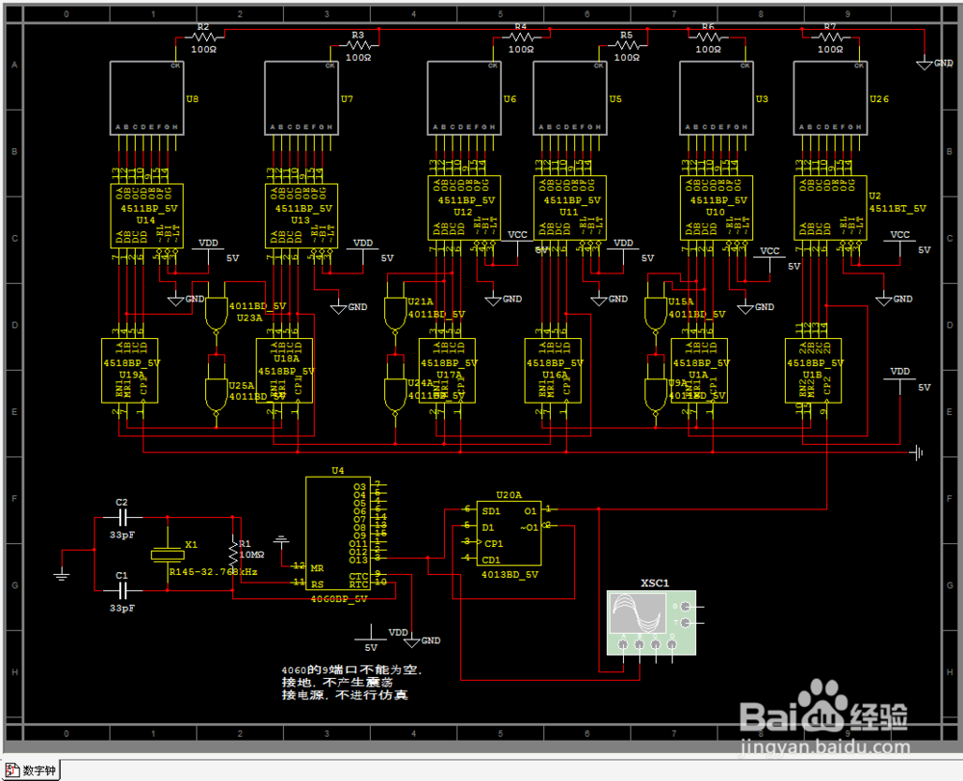Select resistor R1 10MΩ
963x781 pixels.
233,553
